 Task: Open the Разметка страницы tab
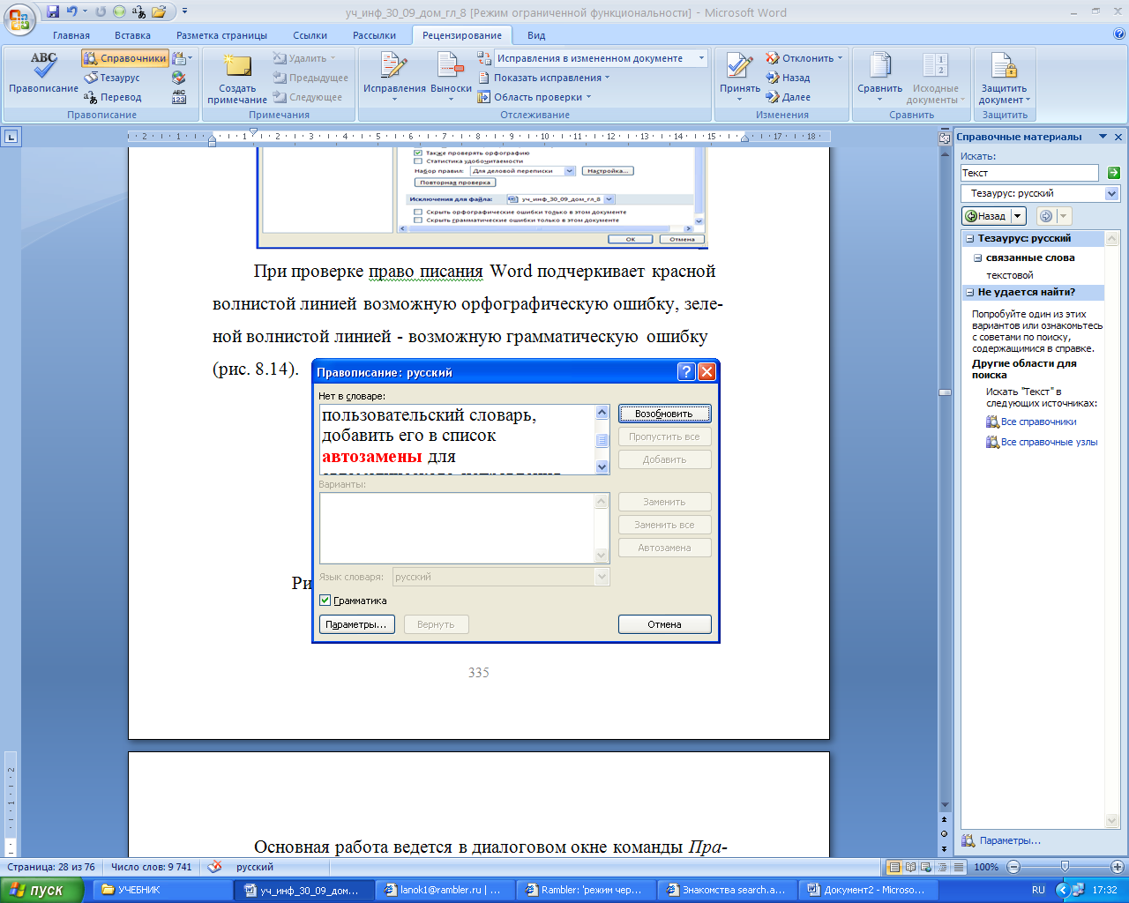pos(221,35)
